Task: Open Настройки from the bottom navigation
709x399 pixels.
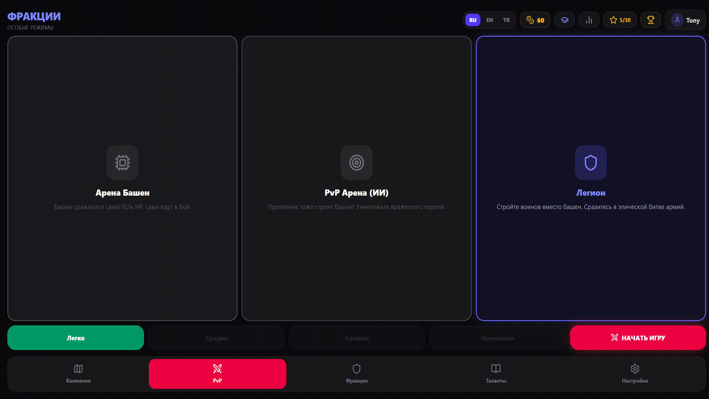Action: pyautogui.click(x=635, y=374)
